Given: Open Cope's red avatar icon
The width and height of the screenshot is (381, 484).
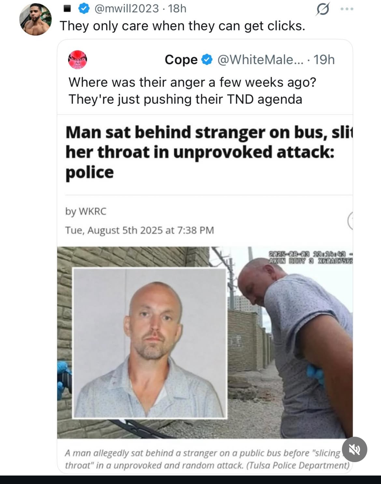Looking at the screenshot, I should (78, 59).
